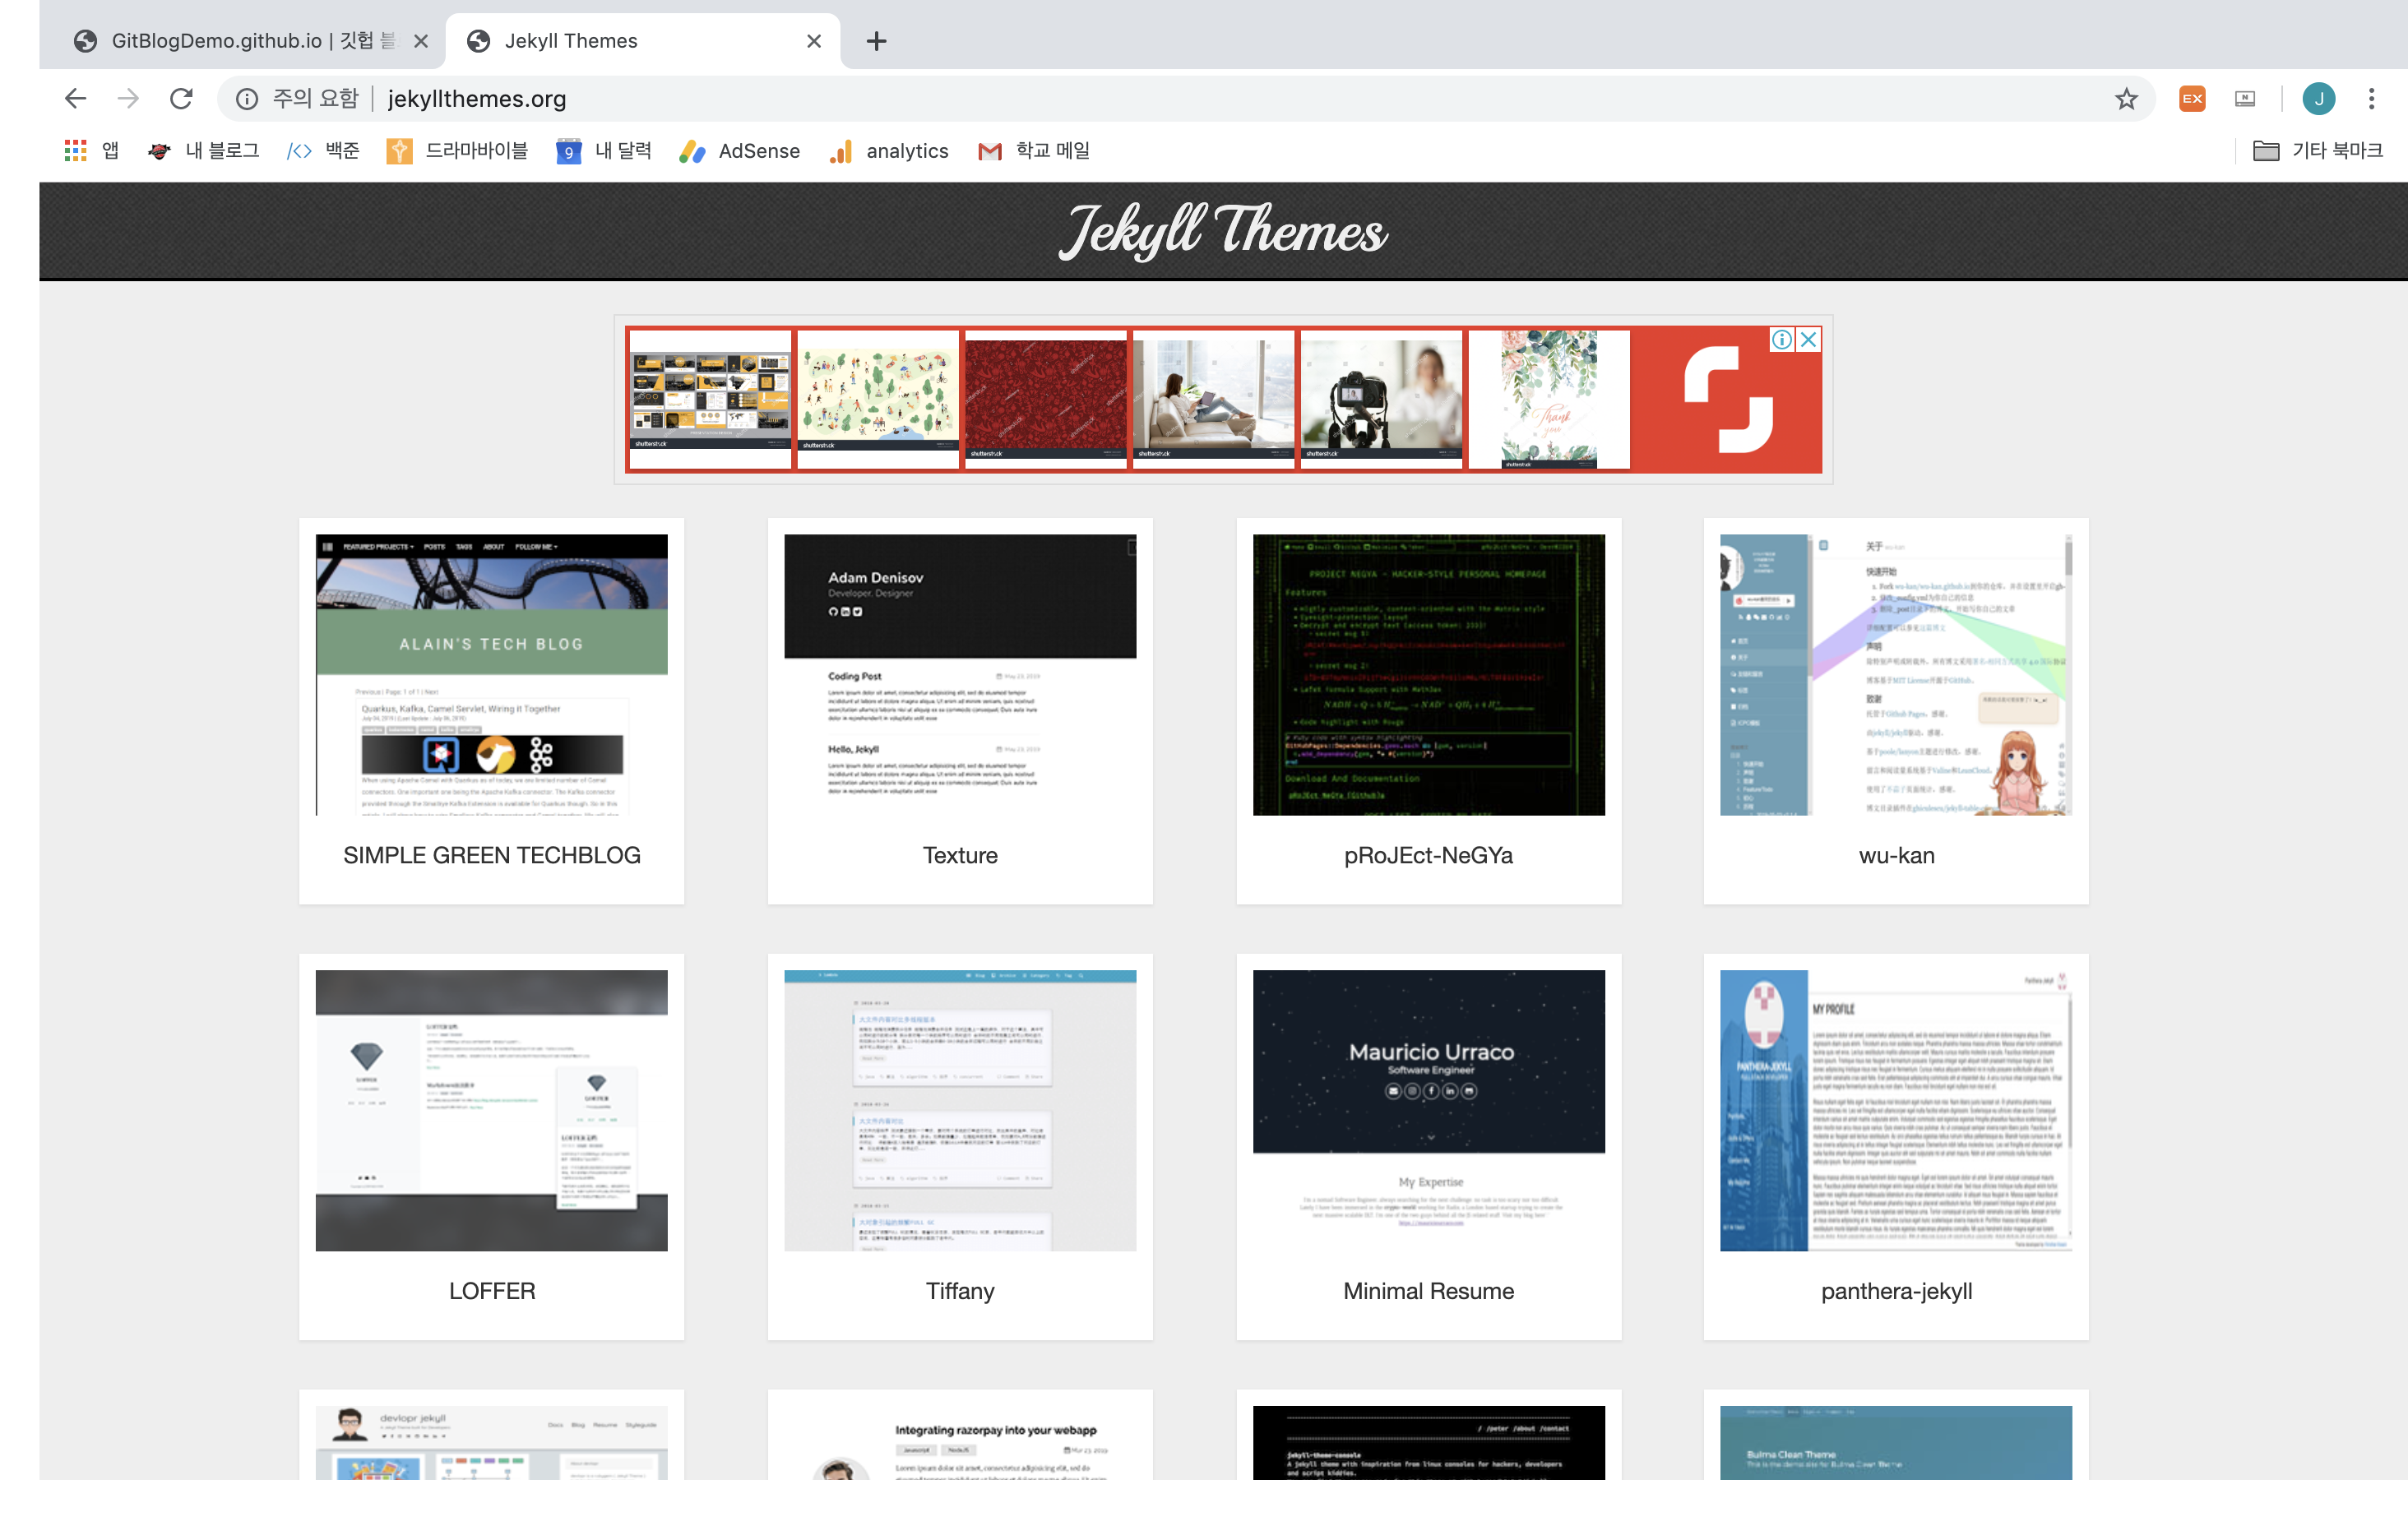Click the address bar showing jekyllthemes.org

pos(1200,98)
